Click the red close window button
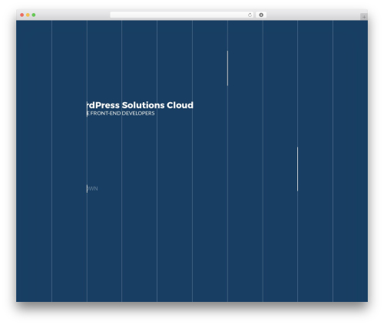This screenshot has height=325, width=384. [x=22, y=15]
